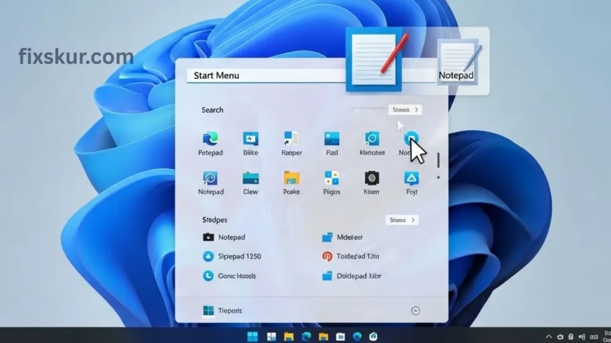
Task: Open the Tieperis user account
Action: point(223,311)
